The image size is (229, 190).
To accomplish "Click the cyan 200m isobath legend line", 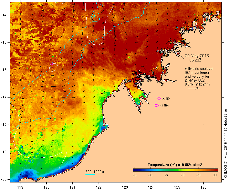I will 90,175.
